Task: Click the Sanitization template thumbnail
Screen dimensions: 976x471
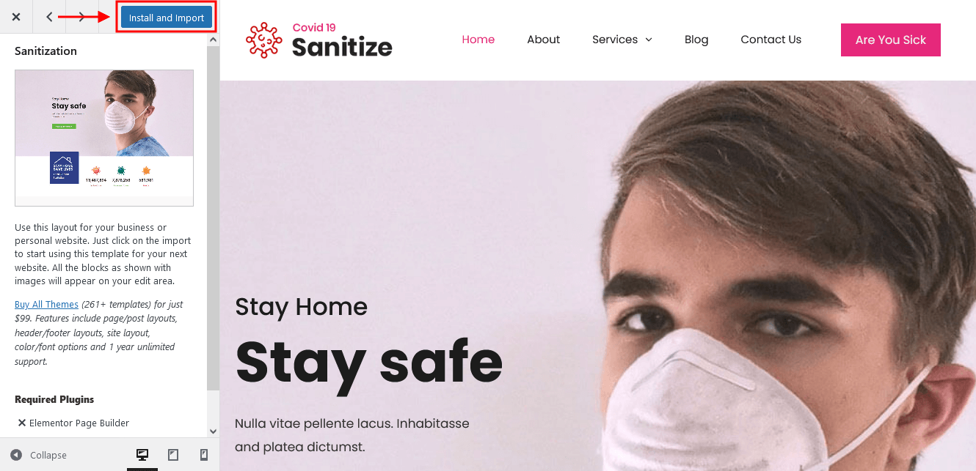Action: pos(104,138)
